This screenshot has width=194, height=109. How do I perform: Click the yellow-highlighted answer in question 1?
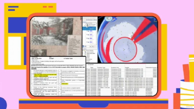click(45, 75)
